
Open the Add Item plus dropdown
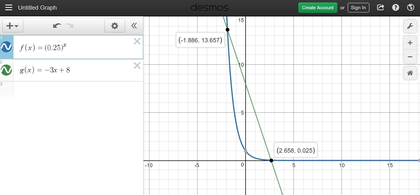[x=13, y=26]
